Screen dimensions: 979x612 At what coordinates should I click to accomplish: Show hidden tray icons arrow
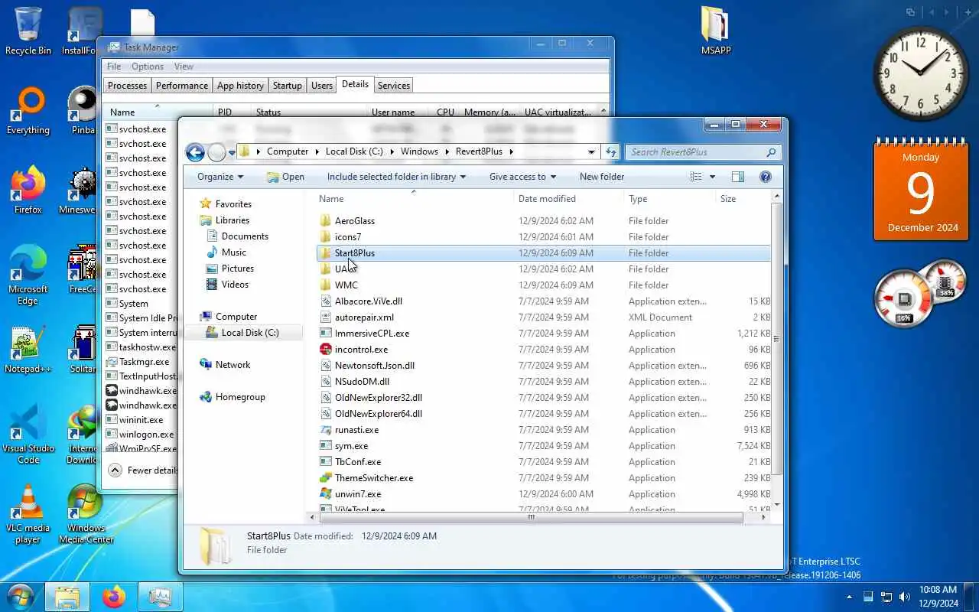(849, 597)
